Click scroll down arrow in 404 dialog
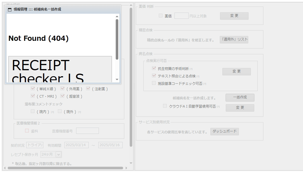Viewport: 303px width, 173px height. (x=117, y=80)
